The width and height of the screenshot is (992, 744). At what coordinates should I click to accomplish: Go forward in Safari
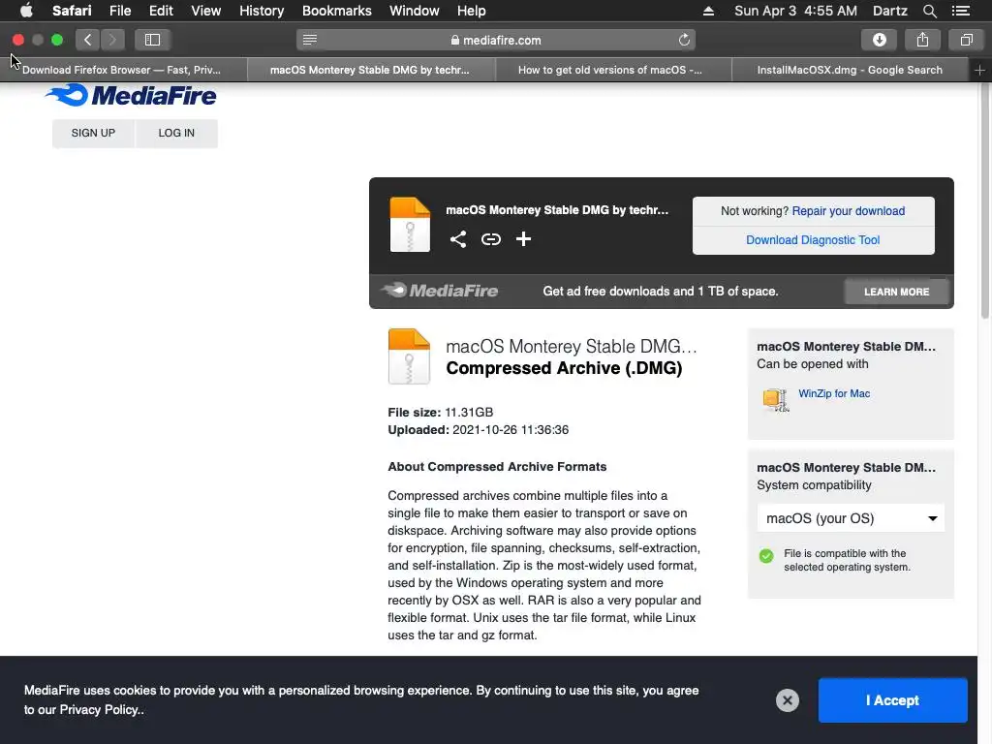pos(112,40)
